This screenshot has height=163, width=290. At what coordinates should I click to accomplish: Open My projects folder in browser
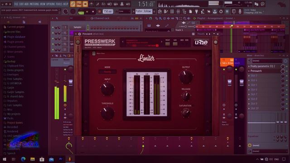14,114
